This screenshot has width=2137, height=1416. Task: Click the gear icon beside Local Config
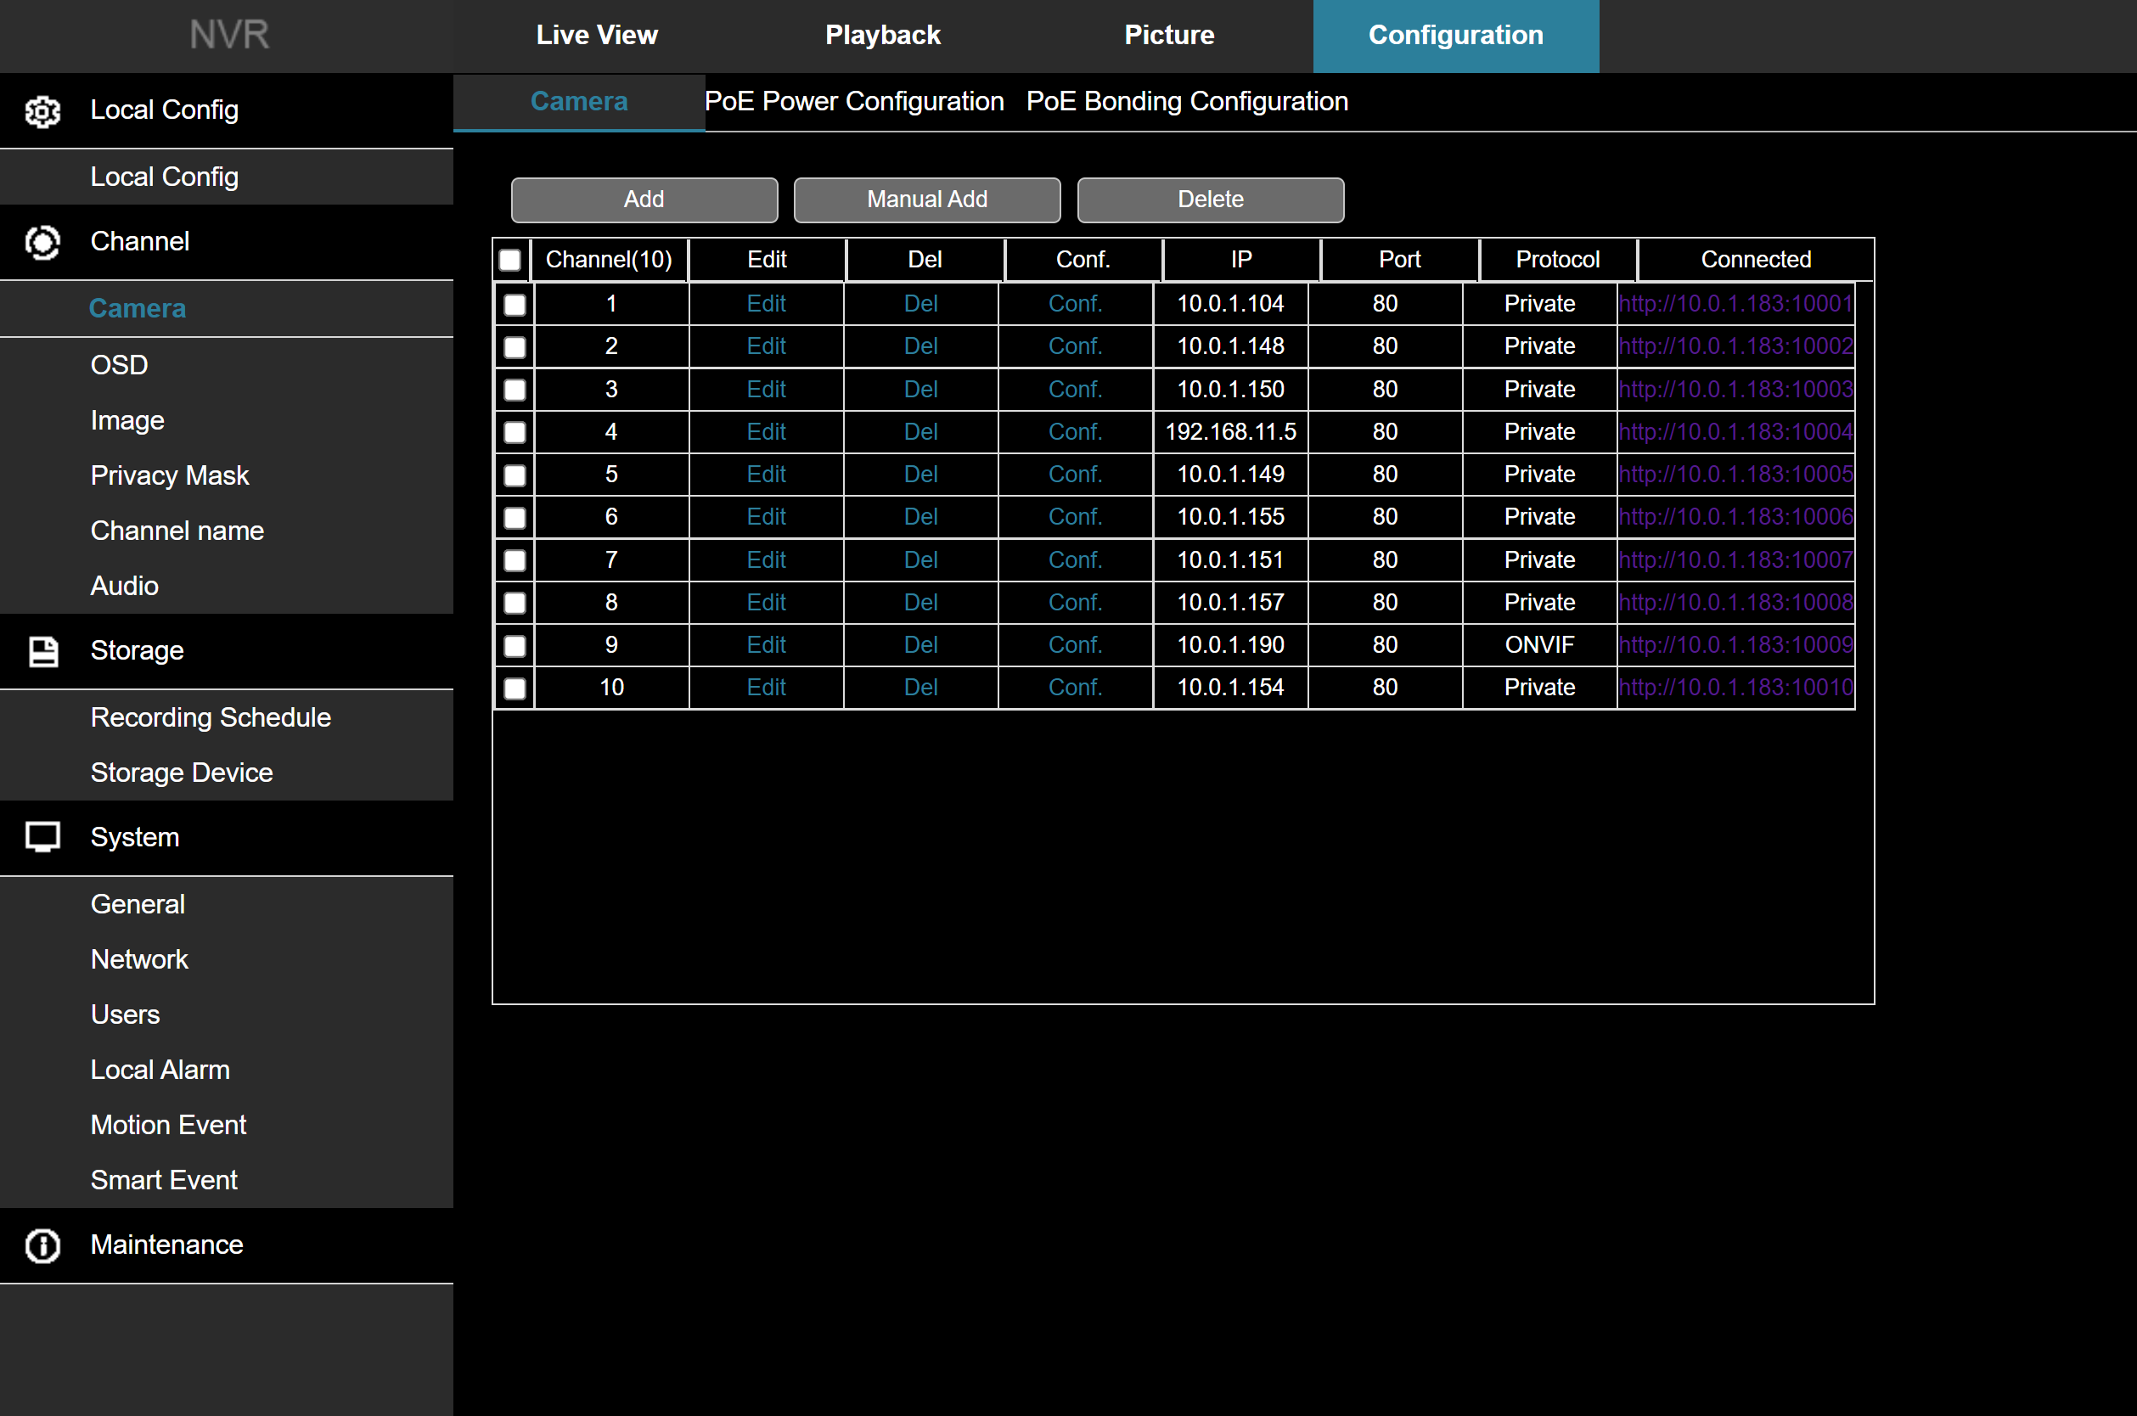click(x=42, y=111)
